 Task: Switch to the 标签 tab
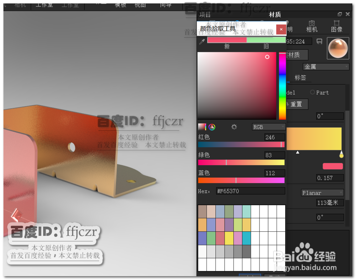click(300, 78)
